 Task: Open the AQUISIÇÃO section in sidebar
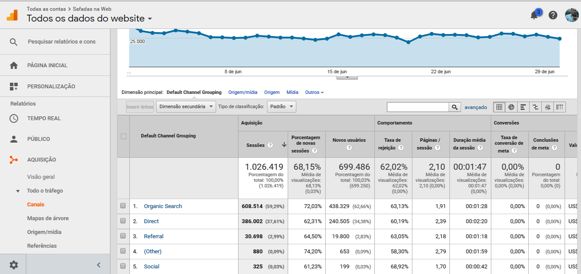pyautogui.click(x=42, y=160)
